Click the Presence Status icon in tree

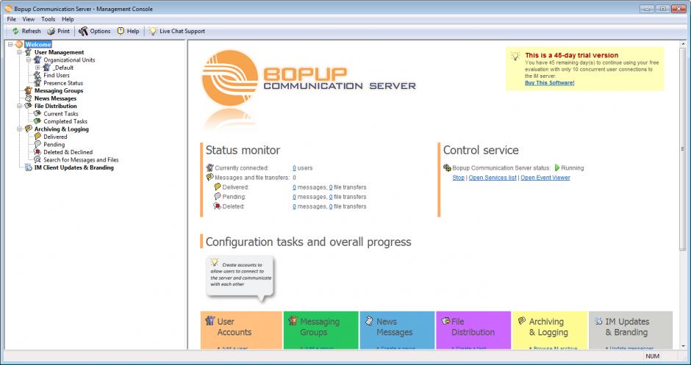tap(37, 83)
